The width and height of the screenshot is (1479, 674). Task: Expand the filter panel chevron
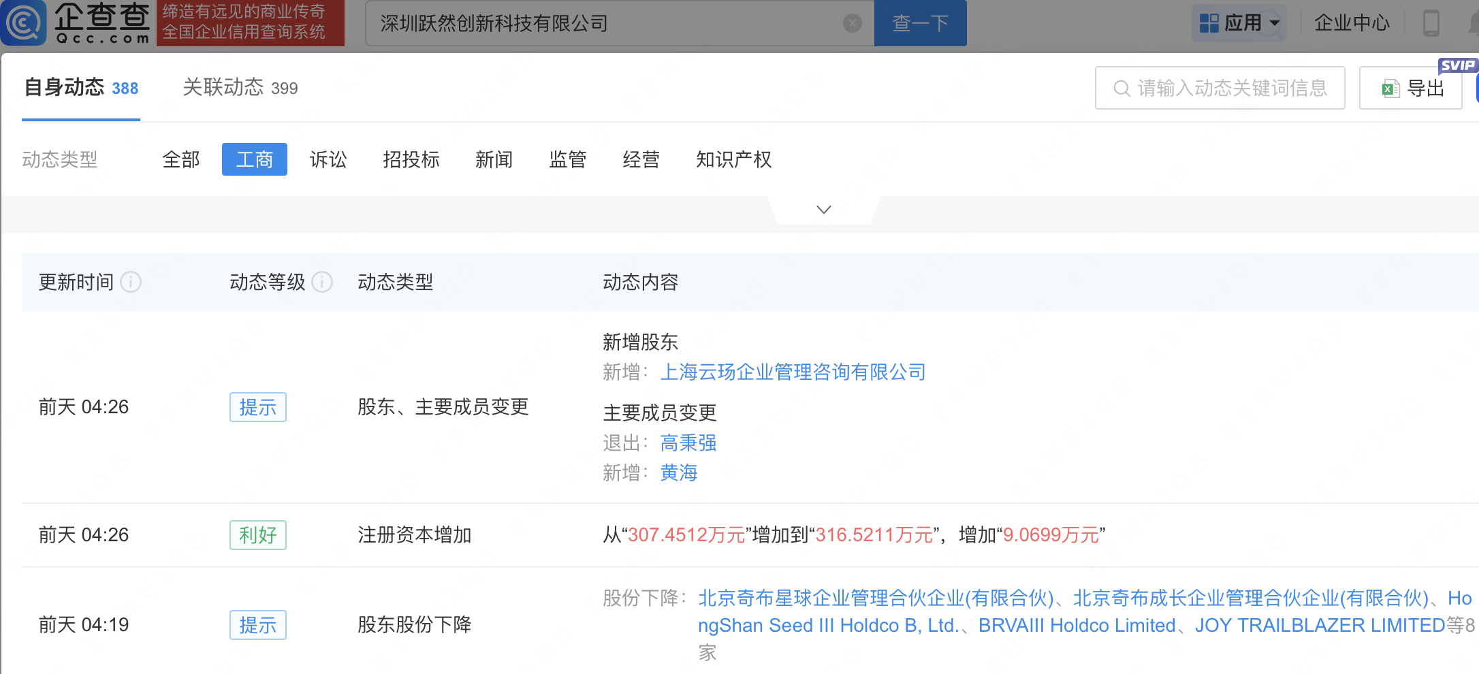click(823, 210)
